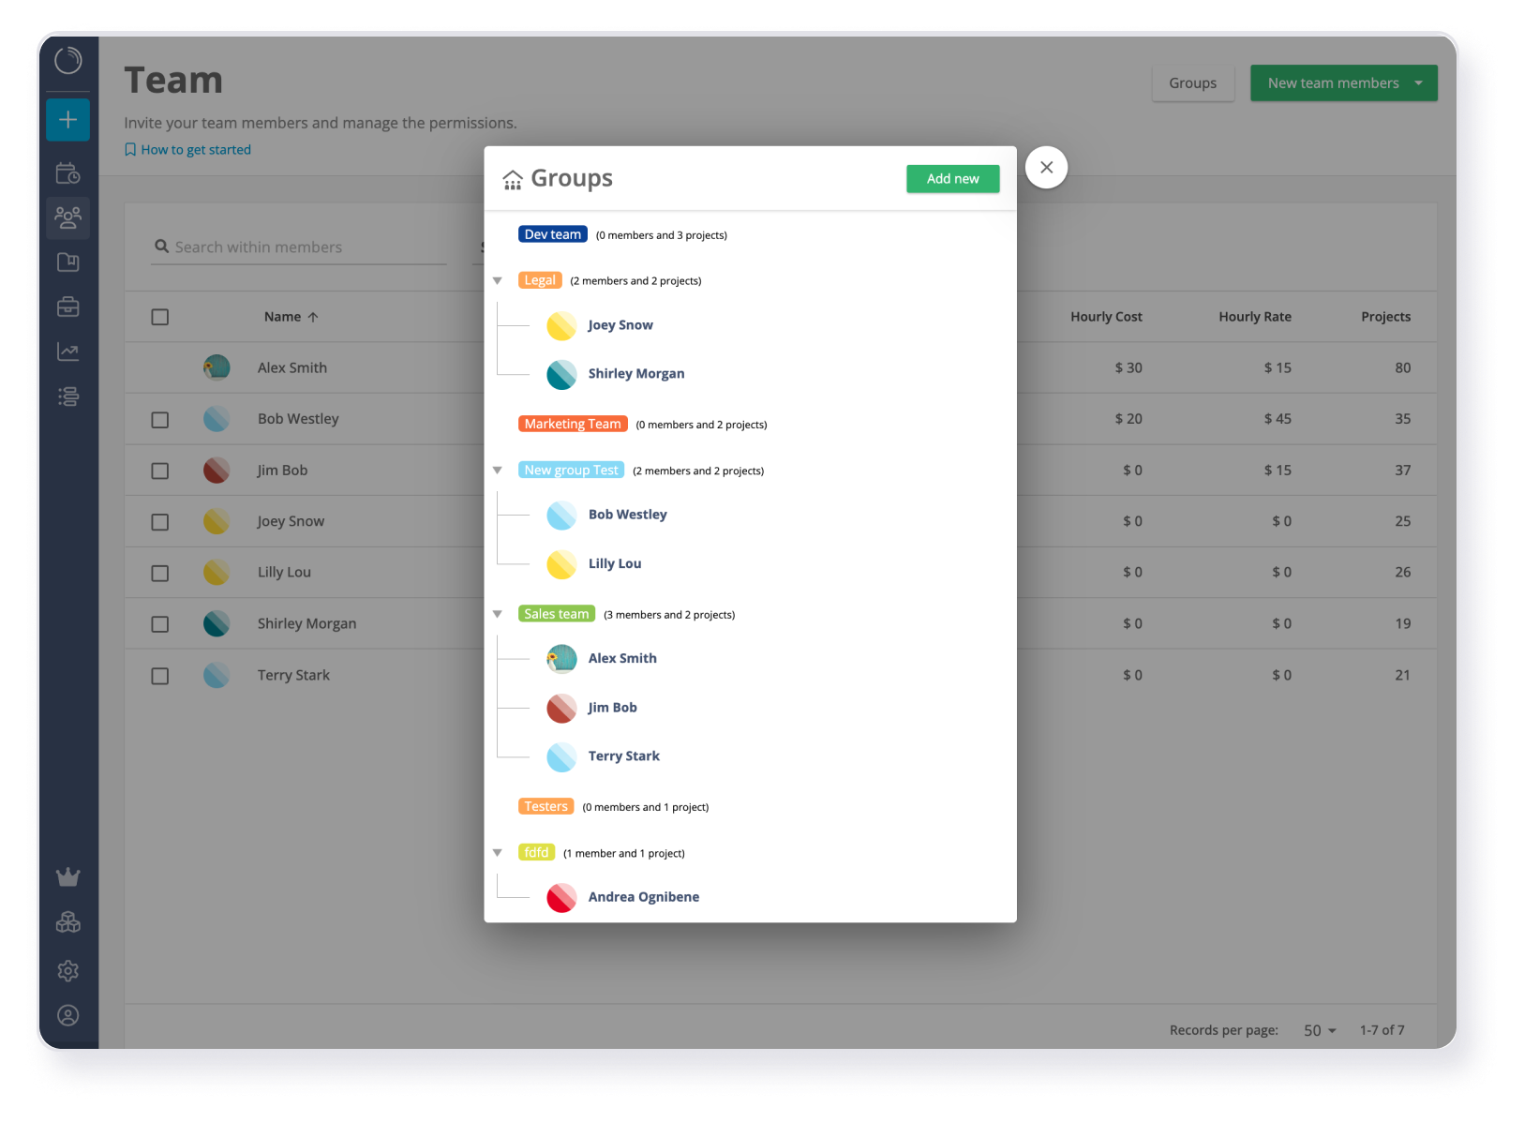Screen dimensions: 1524x1122
Task: Collapse the Legal group
Action: 498,280
